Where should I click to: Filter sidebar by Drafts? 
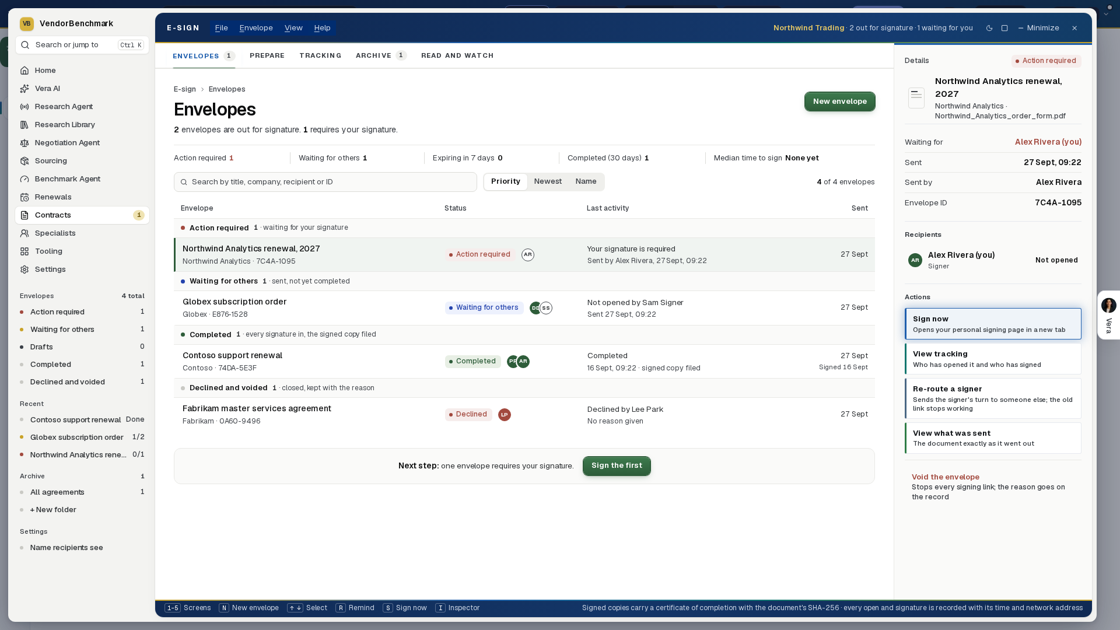click(x=82, y=347)
